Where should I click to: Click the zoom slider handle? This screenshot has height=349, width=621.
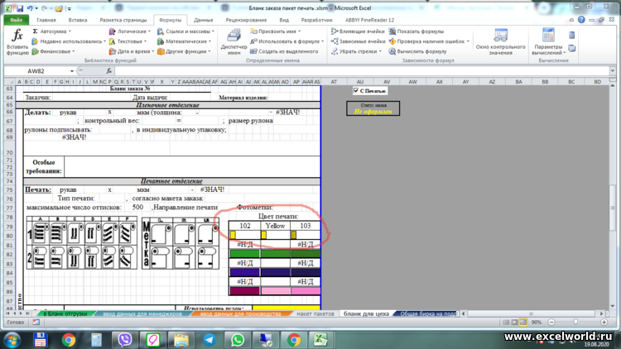tap(575, 322)
